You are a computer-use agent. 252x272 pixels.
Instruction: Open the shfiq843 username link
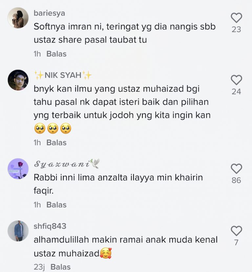tap(50, 226)
